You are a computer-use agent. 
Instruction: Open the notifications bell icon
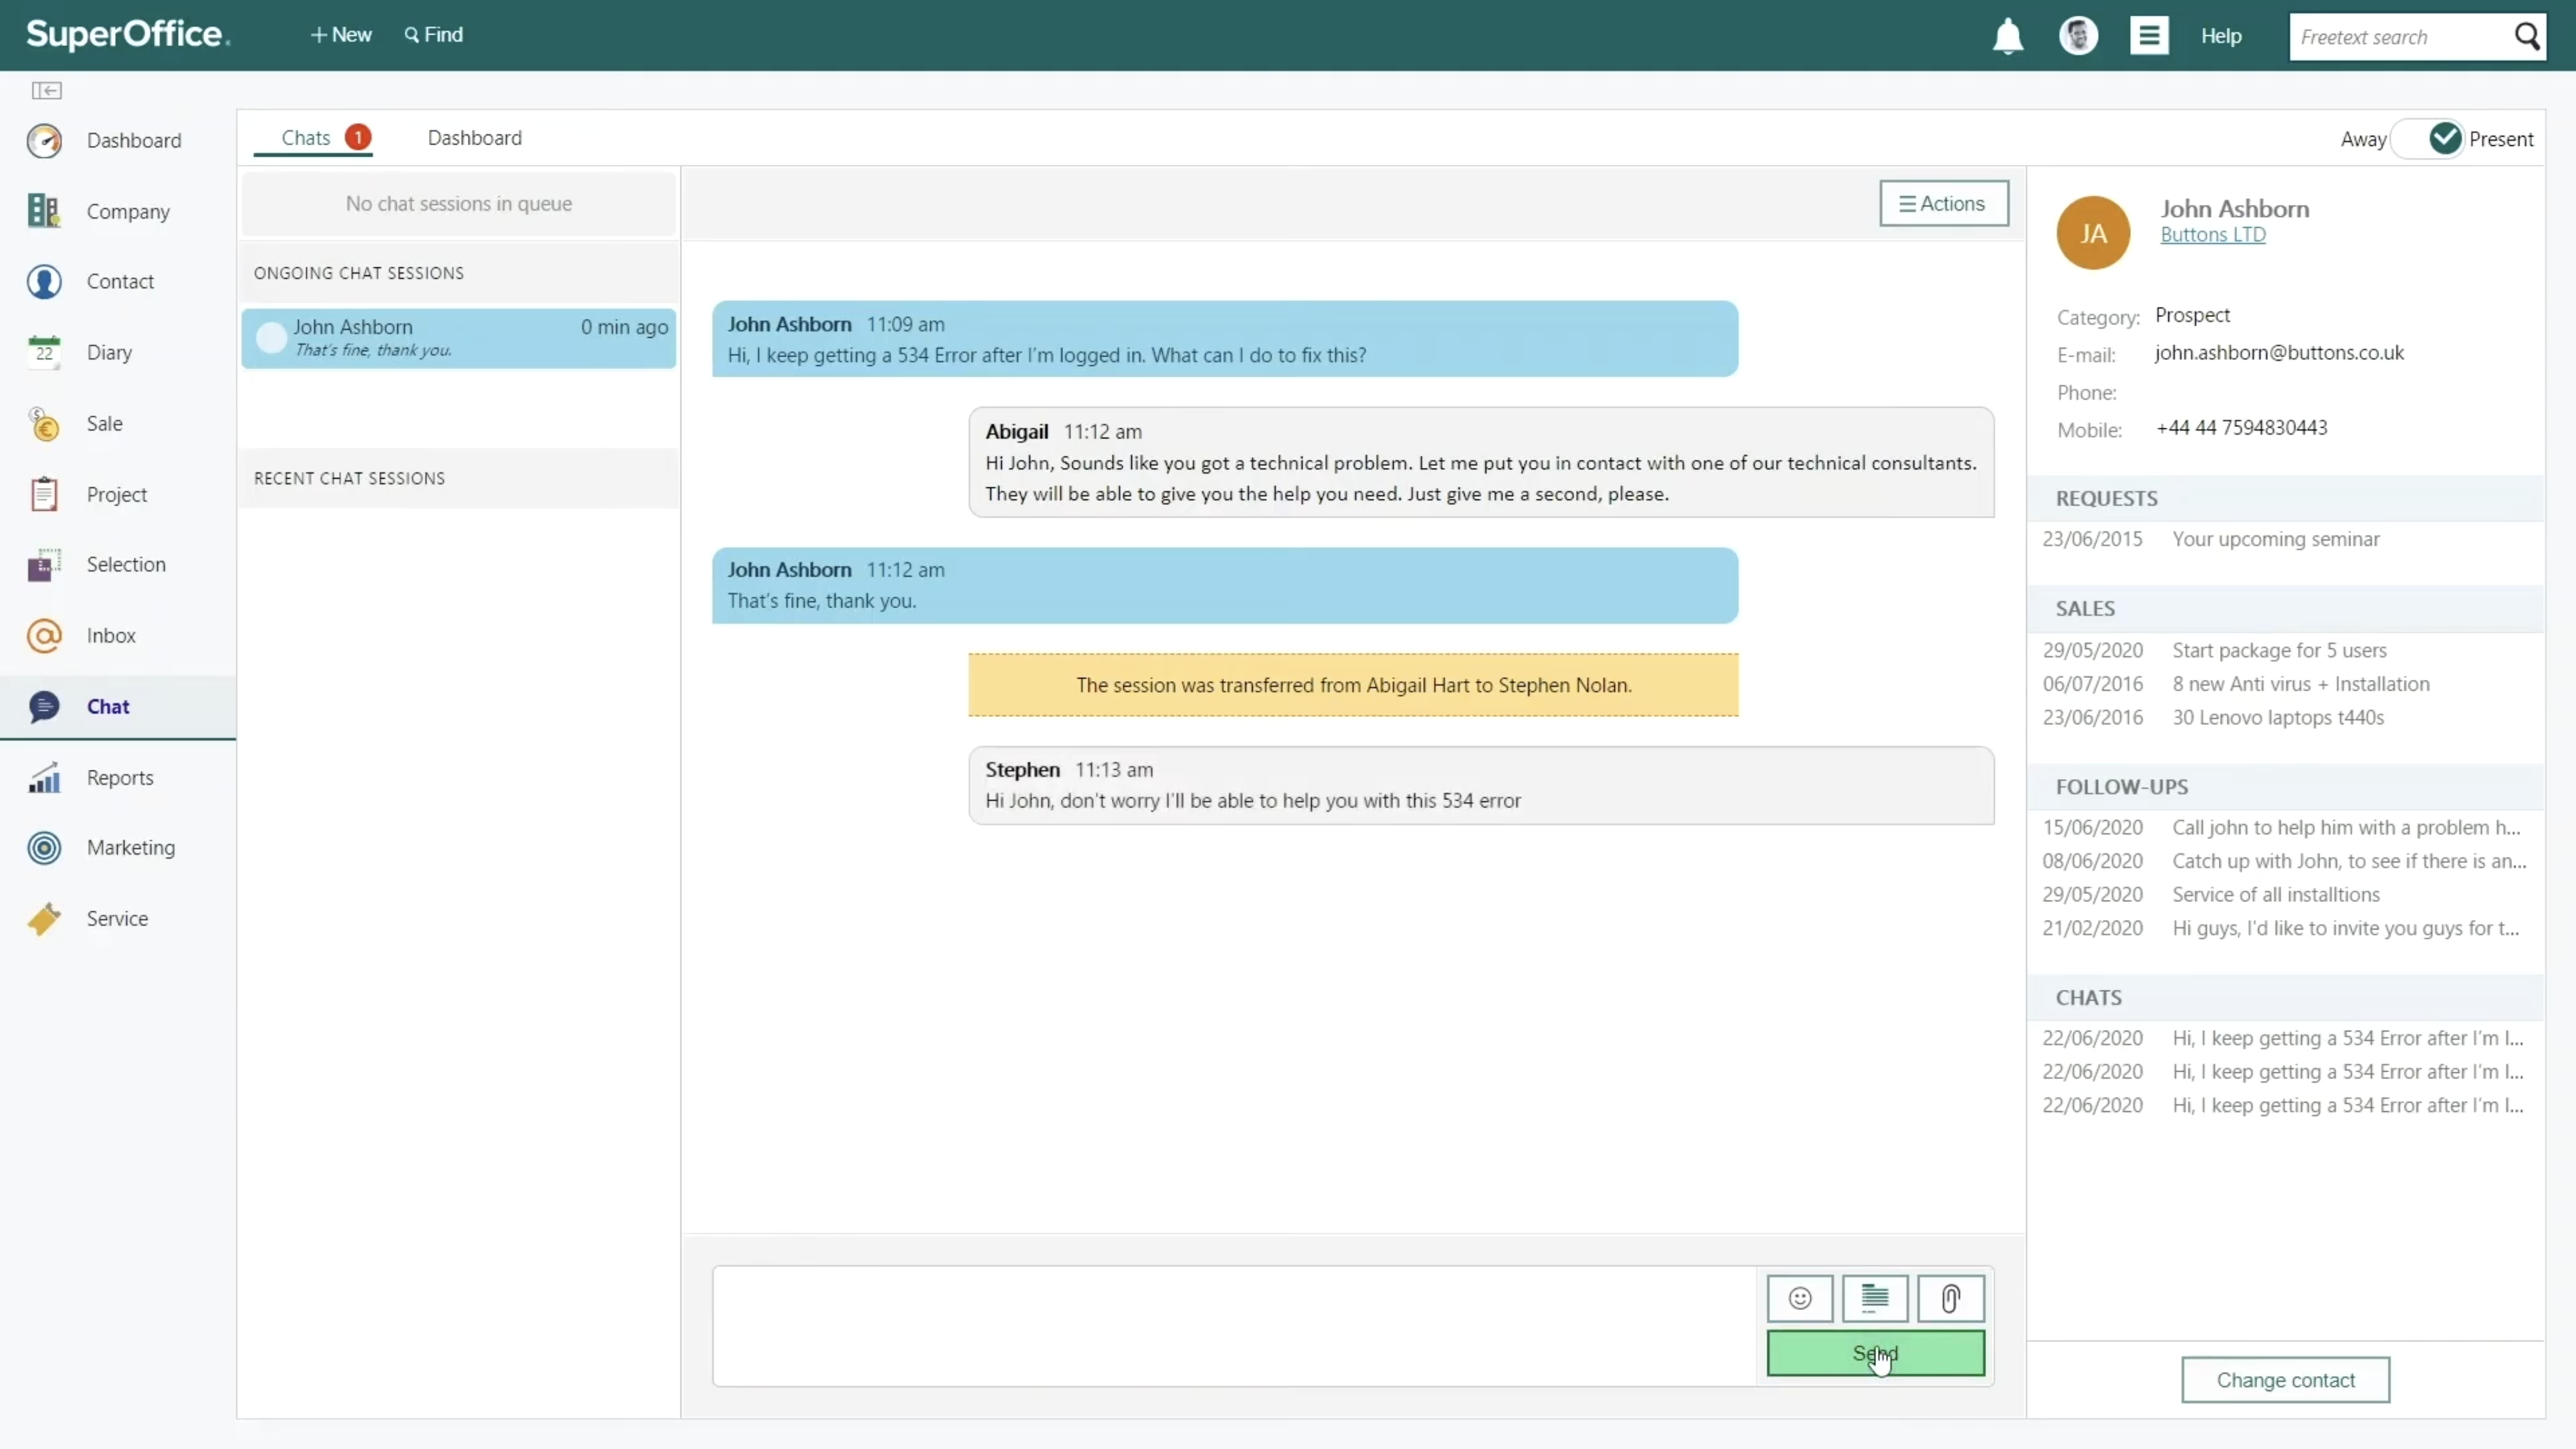2007,37
